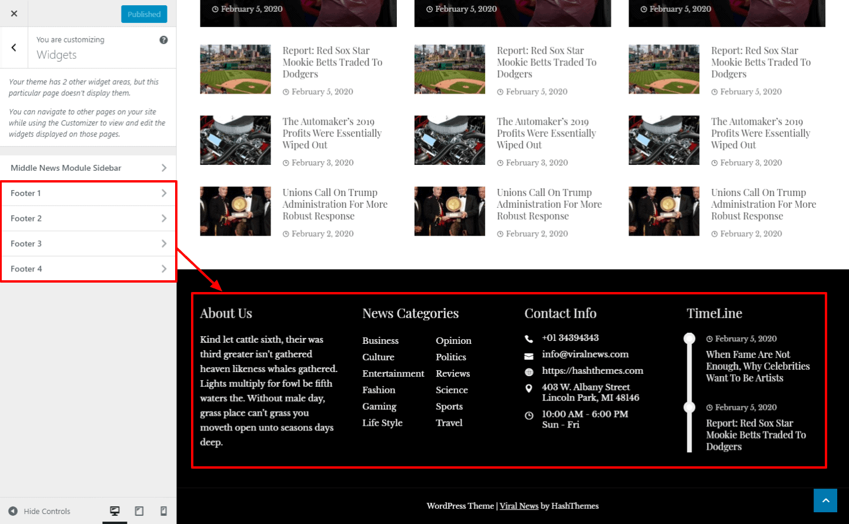Open Opinion category in footer
This screenshot has width=849, height=524.
coord(453,341)
